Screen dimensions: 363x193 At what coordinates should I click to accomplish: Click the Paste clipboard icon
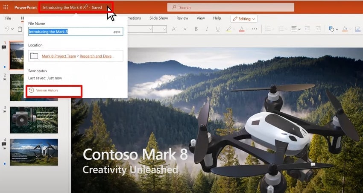(20, 29)
